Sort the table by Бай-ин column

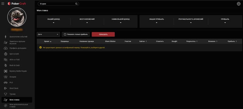pos(143,41)
